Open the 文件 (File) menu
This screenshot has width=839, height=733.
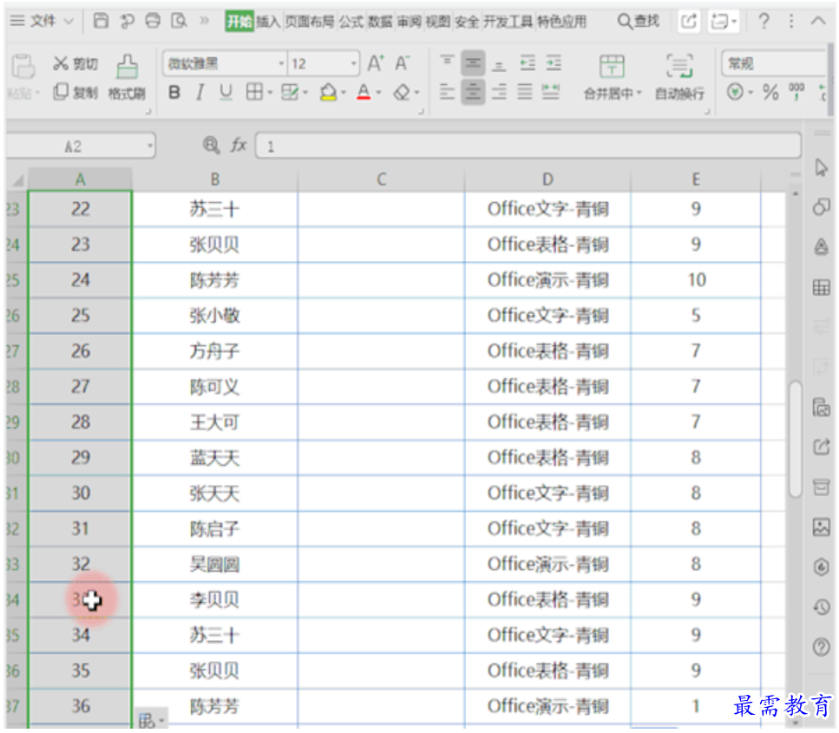42,21
